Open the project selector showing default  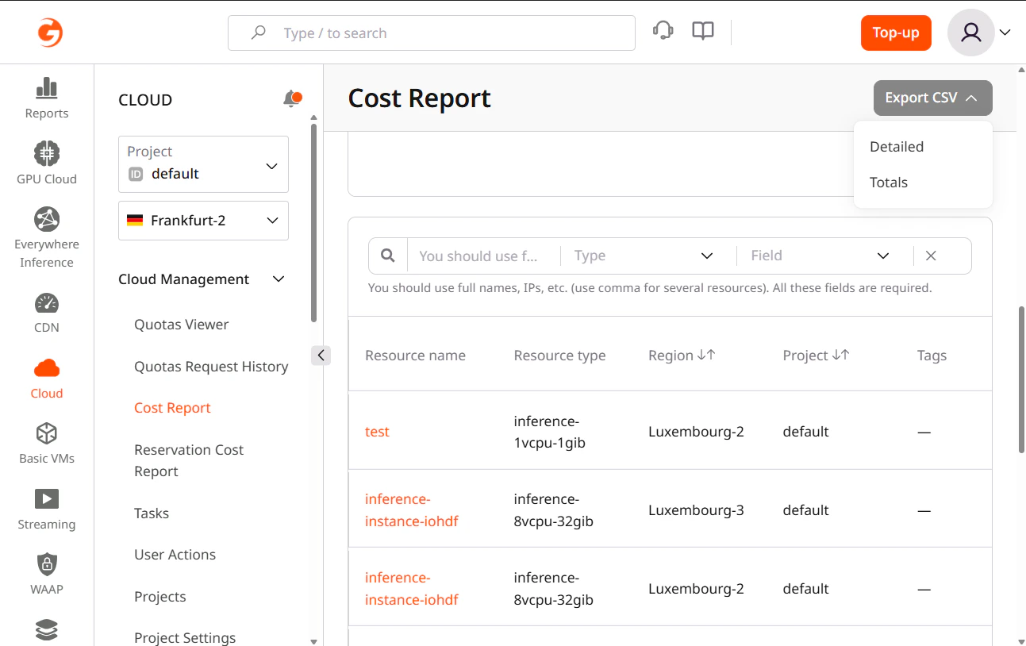(x=203, y=164)
